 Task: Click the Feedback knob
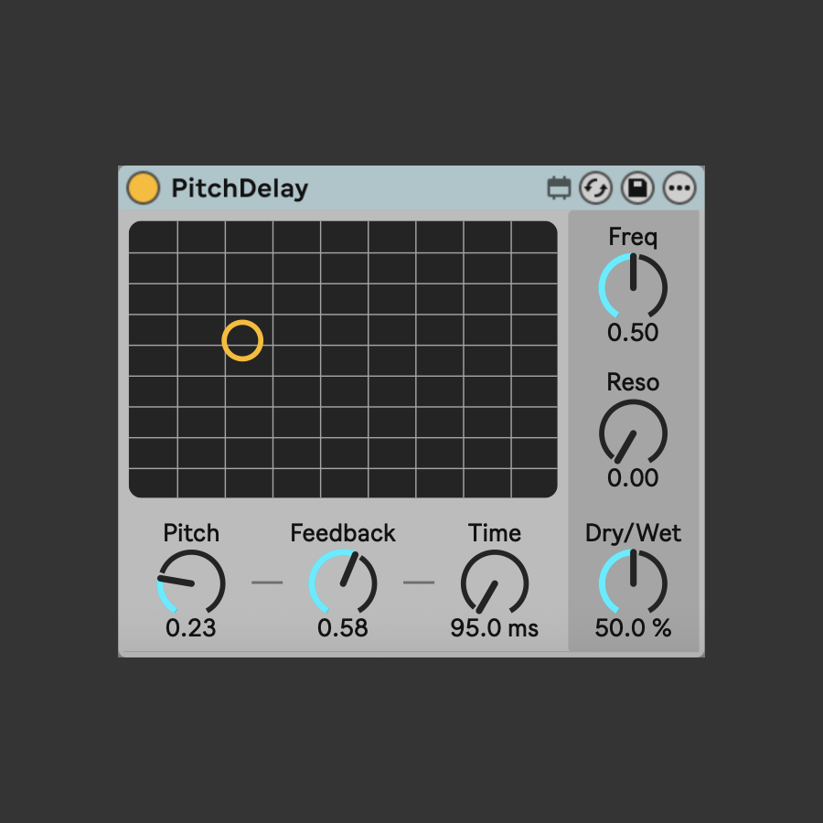[x=343, y=583]
